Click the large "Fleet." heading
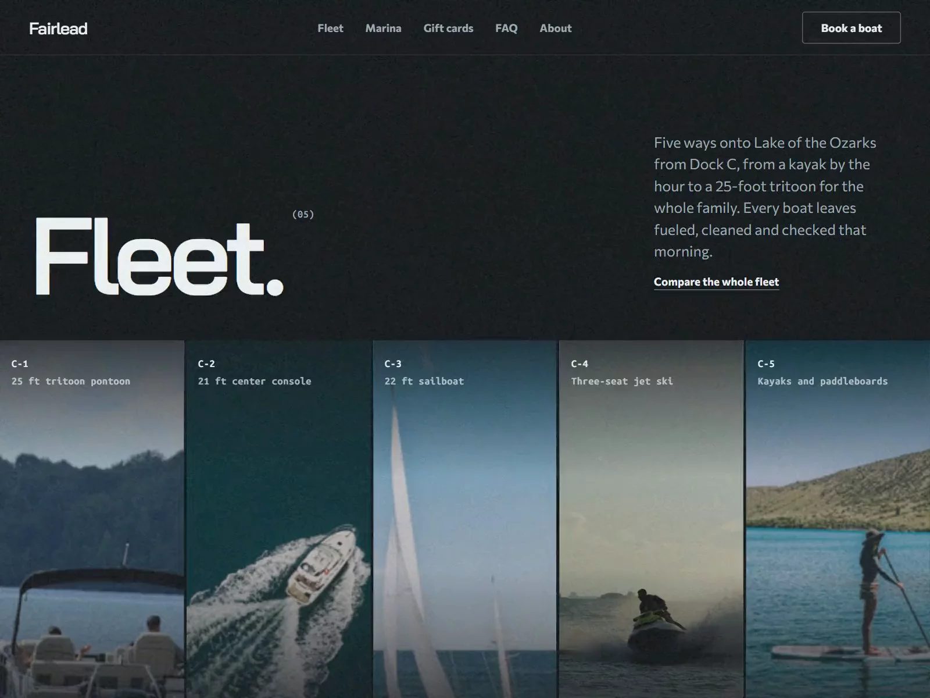 pyautogui.click(x=159, y=257)
